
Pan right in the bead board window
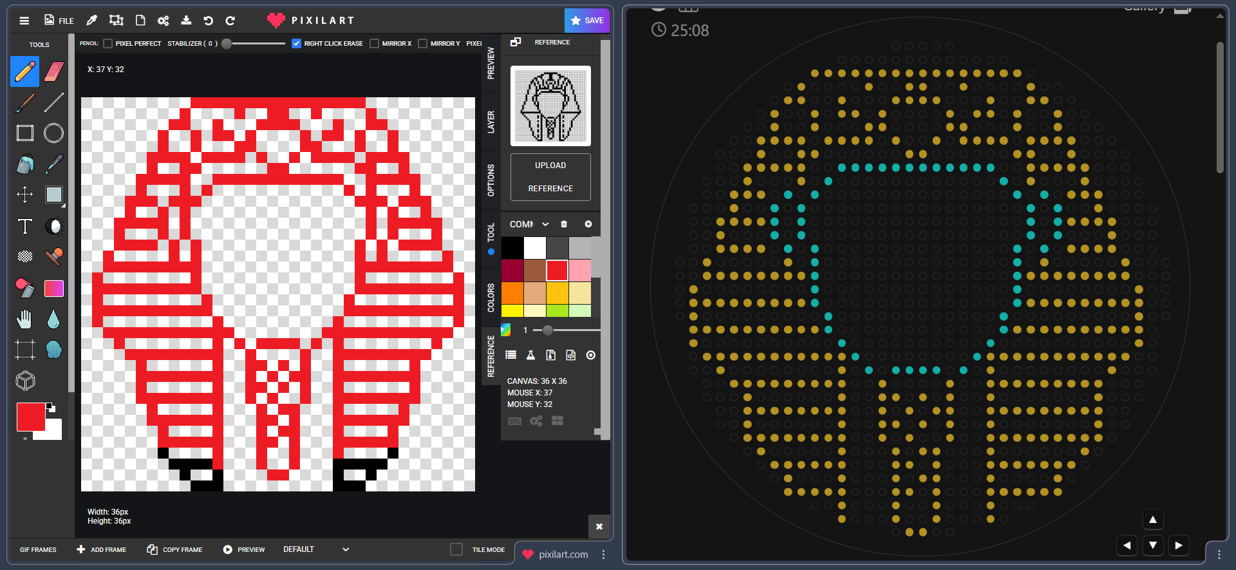point(1179,545)
